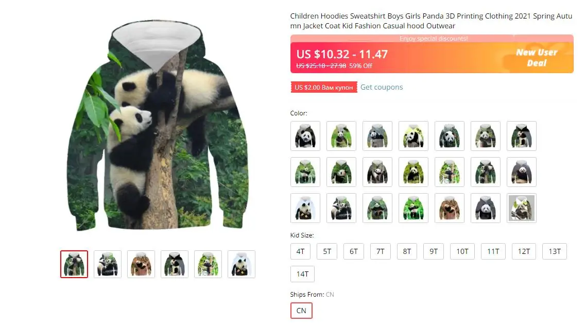Select the 11T kid size

[x=493, y=251]
